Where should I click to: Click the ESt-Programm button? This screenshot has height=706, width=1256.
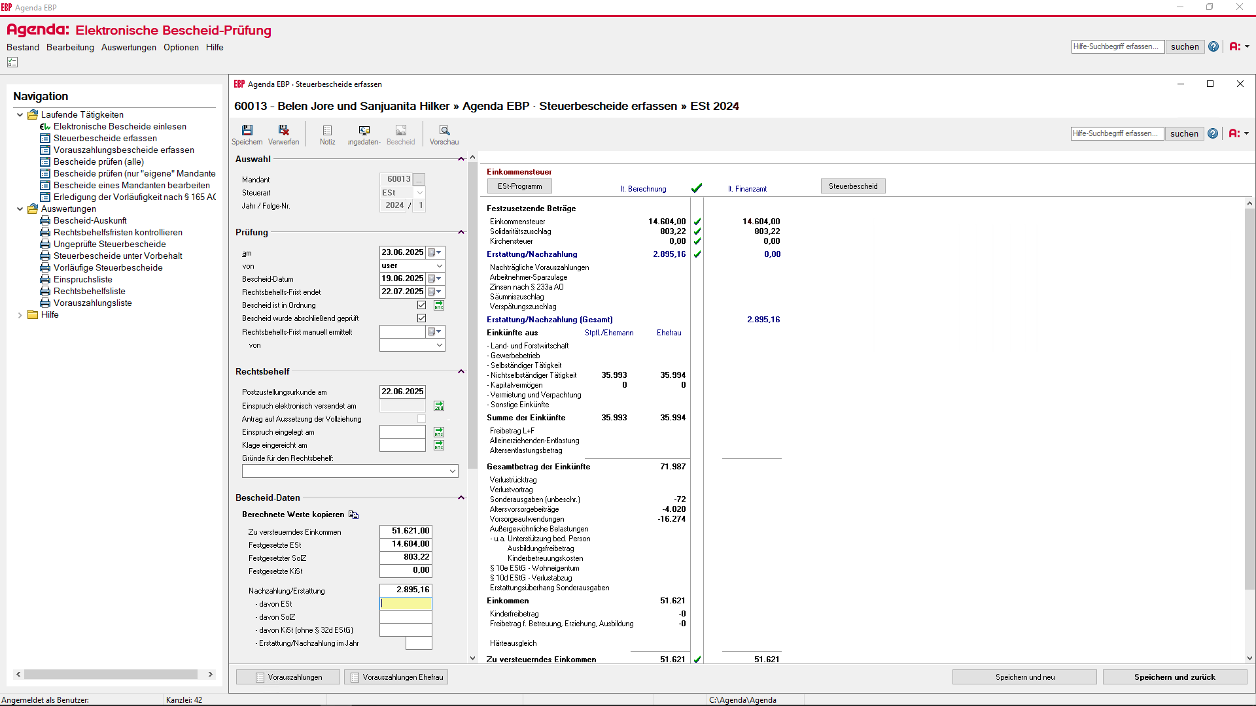pyautogui.click(x=519, y=186)
